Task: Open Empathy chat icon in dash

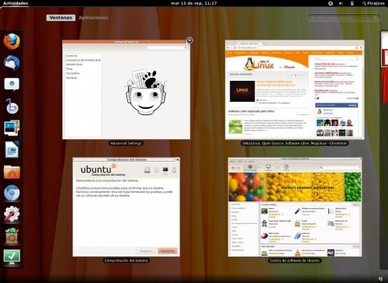Action: pos(12,85)
